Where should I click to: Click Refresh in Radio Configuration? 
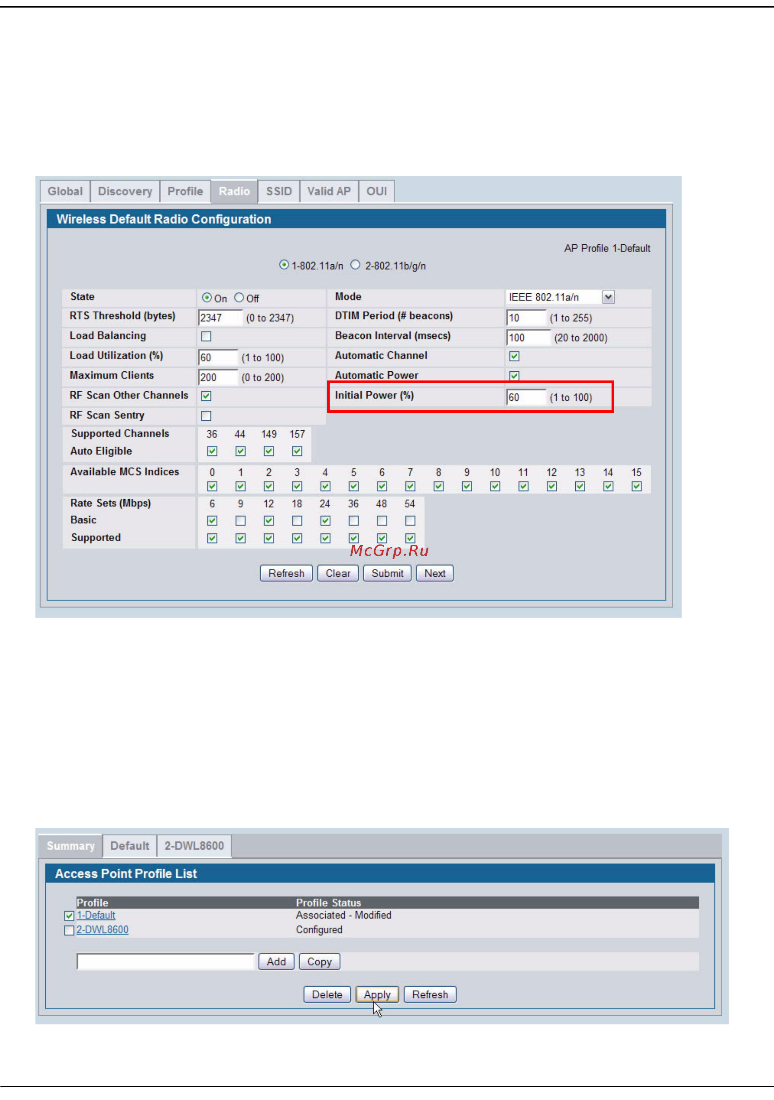click(x=286, y=573)
